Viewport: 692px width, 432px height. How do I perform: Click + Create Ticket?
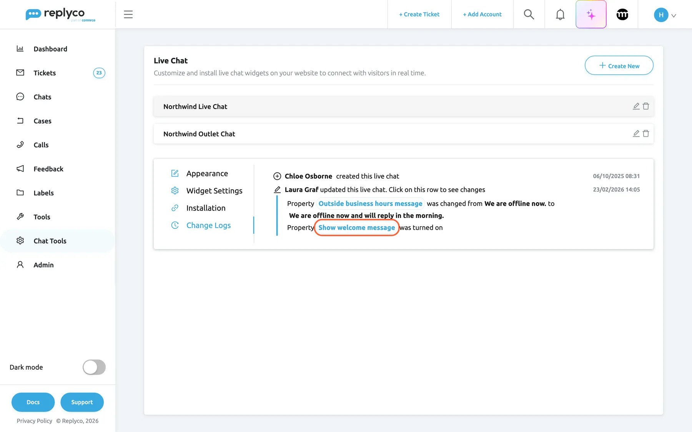point(419,14)
